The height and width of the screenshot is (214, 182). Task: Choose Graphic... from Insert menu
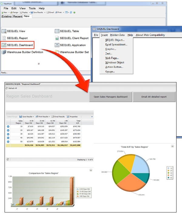[x=111, y=49]
